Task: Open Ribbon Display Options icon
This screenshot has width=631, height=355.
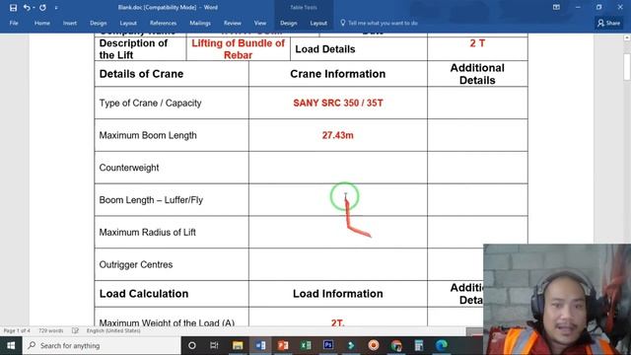Action: point(556,7)
